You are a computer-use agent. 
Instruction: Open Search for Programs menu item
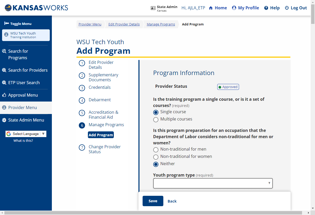tap(26, 55)
